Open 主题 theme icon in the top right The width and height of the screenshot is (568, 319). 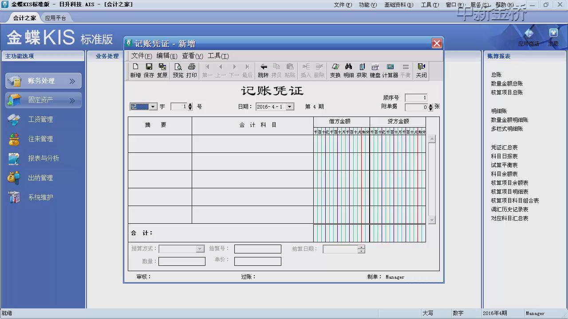(x=553, y=37)
